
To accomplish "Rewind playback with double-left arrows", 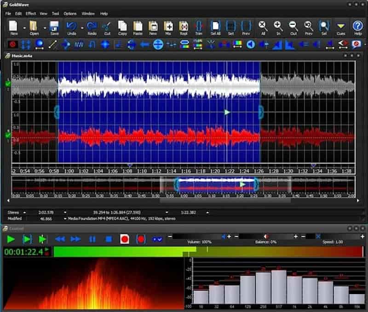I will click(x=60, y=239).
